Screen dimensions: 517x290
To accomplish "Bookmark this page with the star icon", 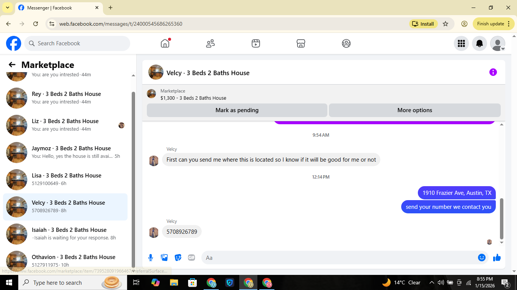I will [x=445, y=24].
